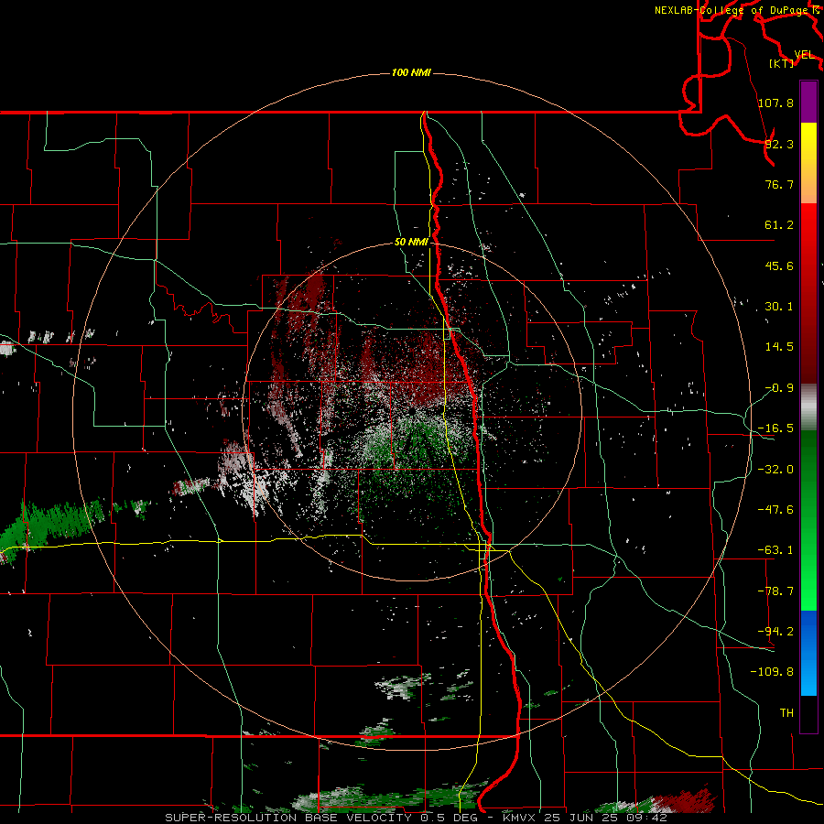Click the -94.2 value on the velocity scale
This screenshot has height=824, width=824.
click(x=775, y=632)
